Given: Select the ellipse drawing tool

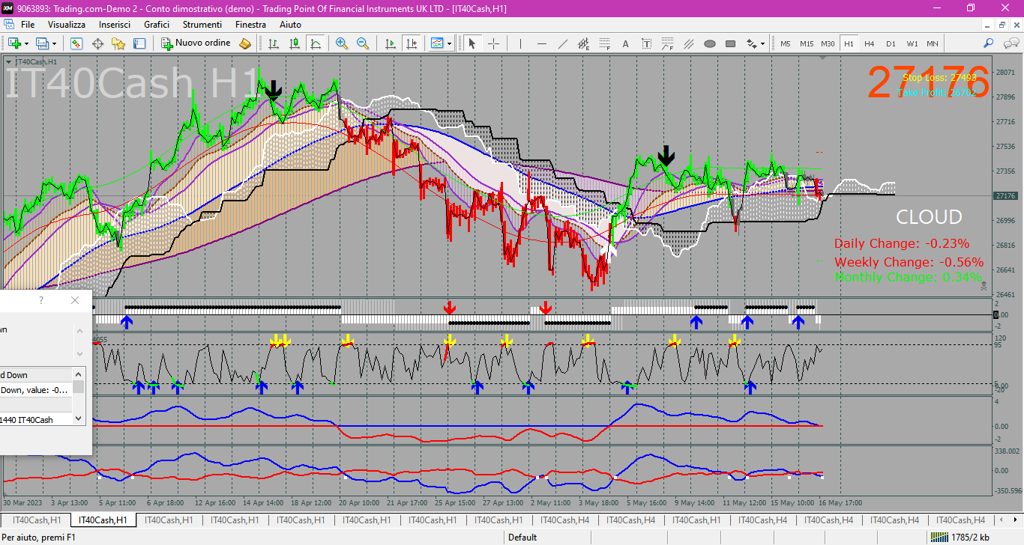Looking at the screenshot, I should tap(709, 43).
